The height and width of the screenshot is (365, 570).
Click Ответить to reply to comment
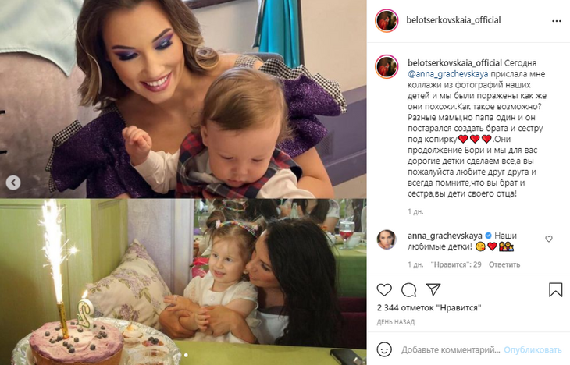504,264
